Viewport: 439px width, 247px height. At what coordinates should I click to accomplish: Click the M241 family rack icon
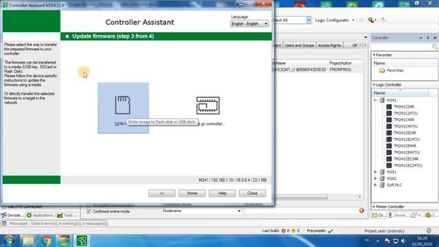click(382, 100)
